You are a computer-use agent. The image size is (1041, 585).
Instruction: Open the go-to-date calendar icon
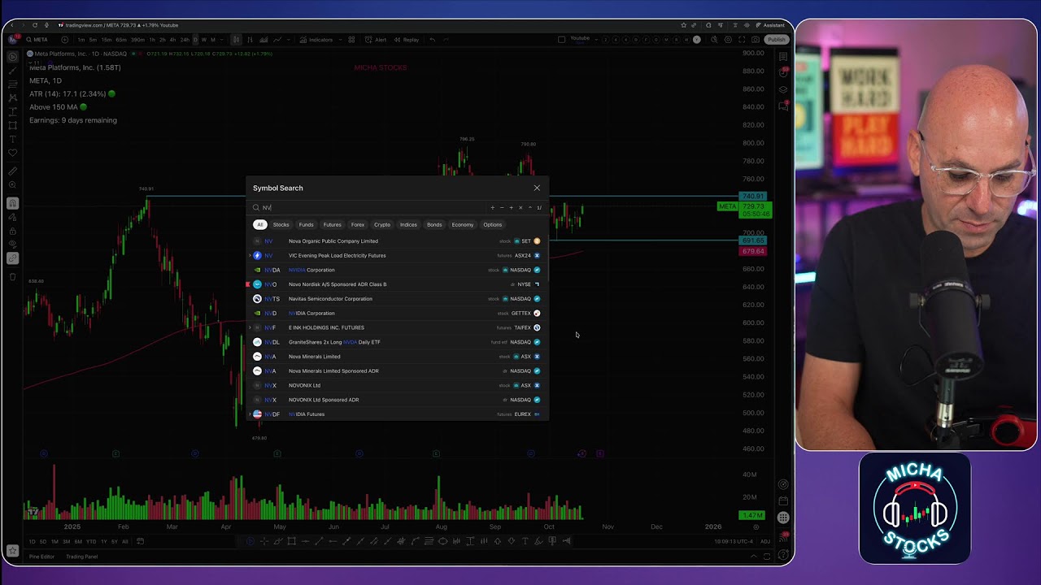(140, 541)
